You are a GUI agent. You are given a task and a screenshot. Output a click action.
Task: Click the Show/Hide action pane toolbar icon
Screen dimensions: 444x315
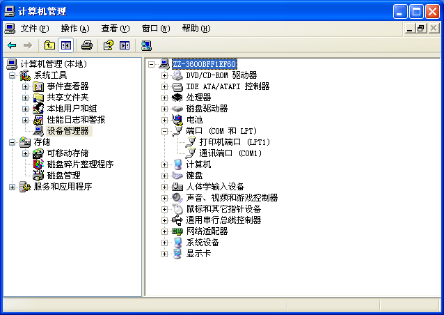125,45
